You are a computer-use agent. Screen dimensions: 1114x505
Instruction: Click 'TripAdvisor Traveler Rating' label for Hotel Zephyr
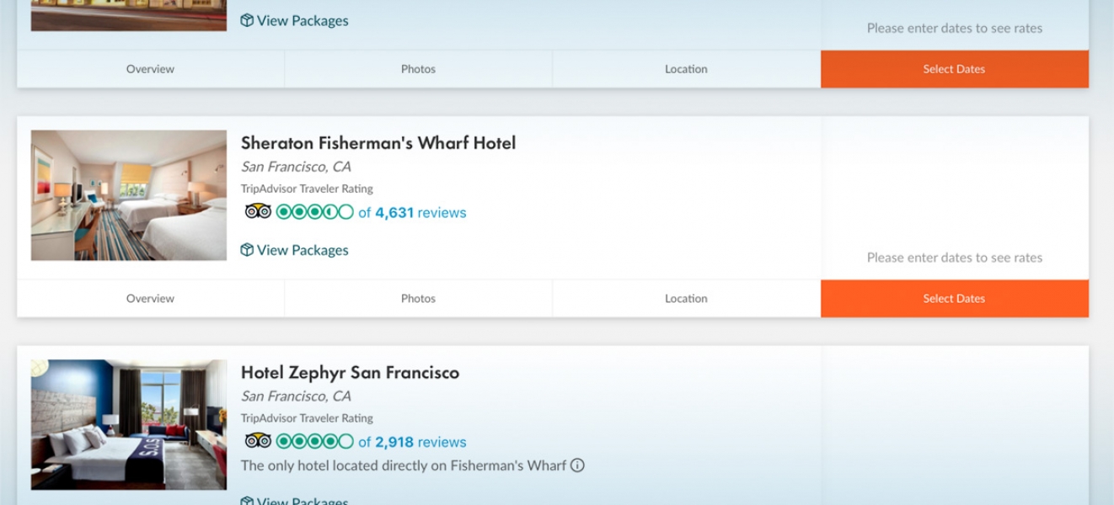307,417
